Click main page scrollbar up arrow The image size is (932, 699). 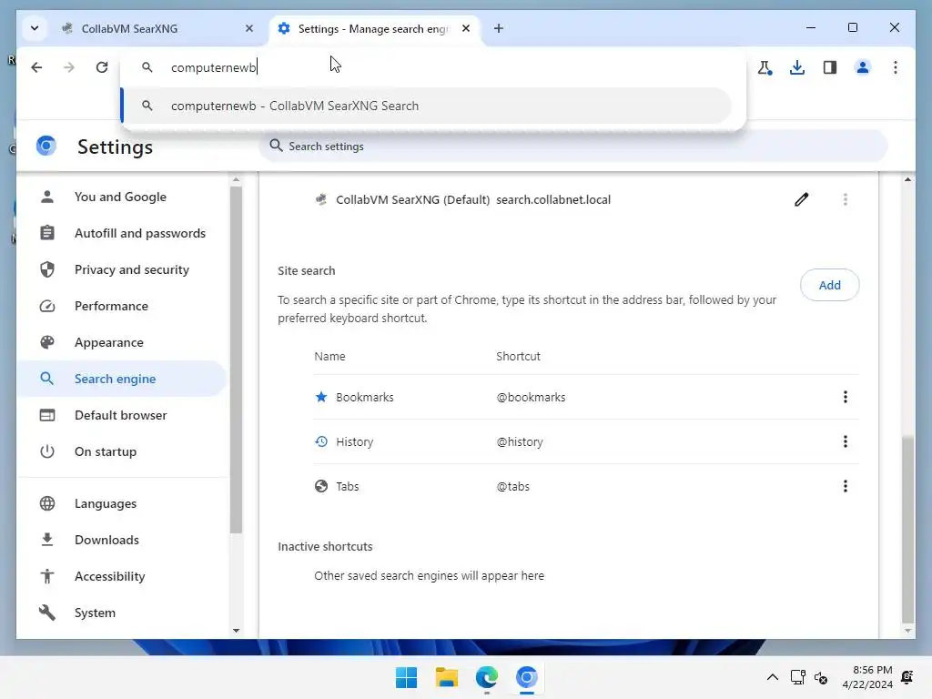pos(907,179)
